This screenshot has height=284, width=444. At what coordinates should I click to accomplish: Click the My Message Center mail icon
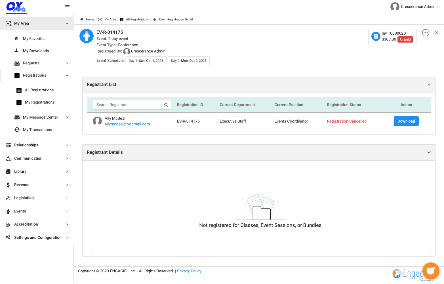17,117
